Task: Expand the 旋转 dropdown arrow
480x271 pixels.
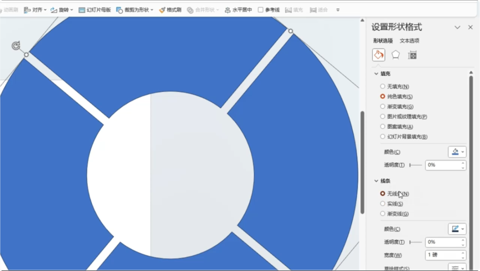Action: click(x=72, y=10)
